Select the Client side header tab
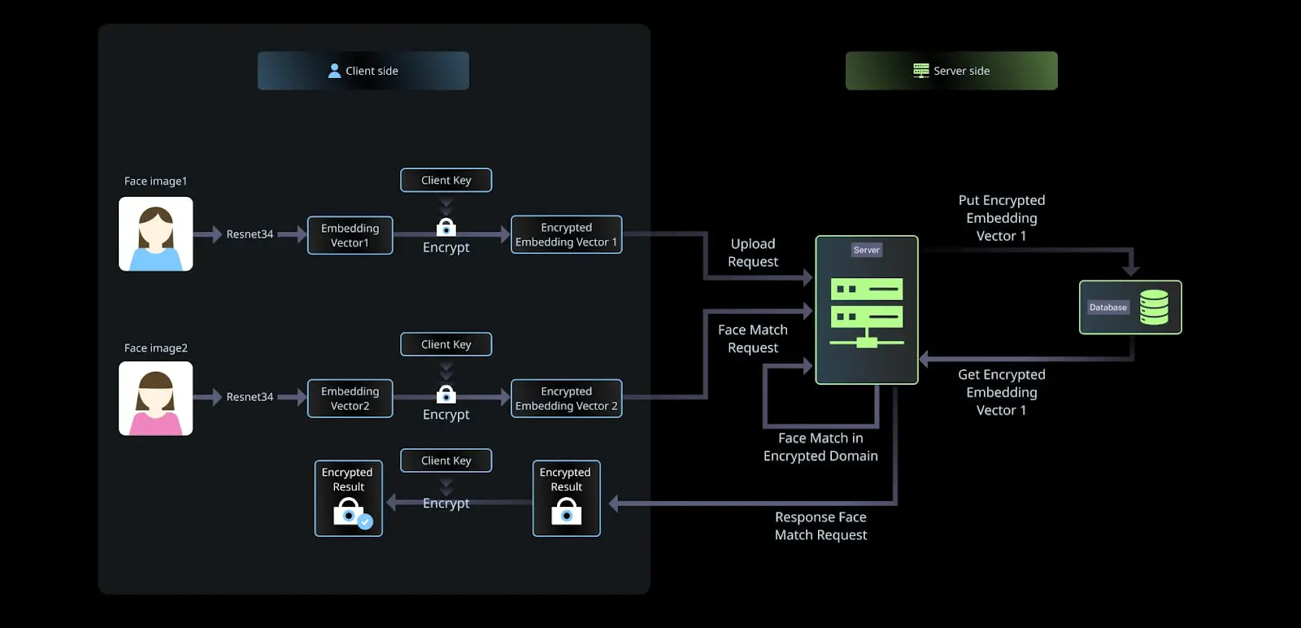 pos(363,71)
